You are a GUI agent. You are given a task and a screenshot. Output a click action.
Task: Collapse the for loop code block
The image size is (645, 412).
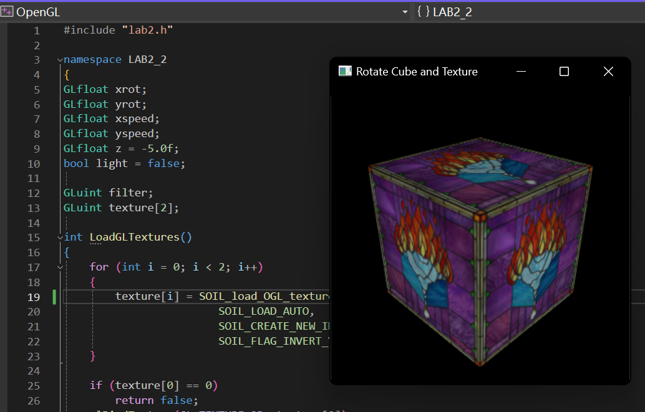pyautogui.click(x=60, y=267)
